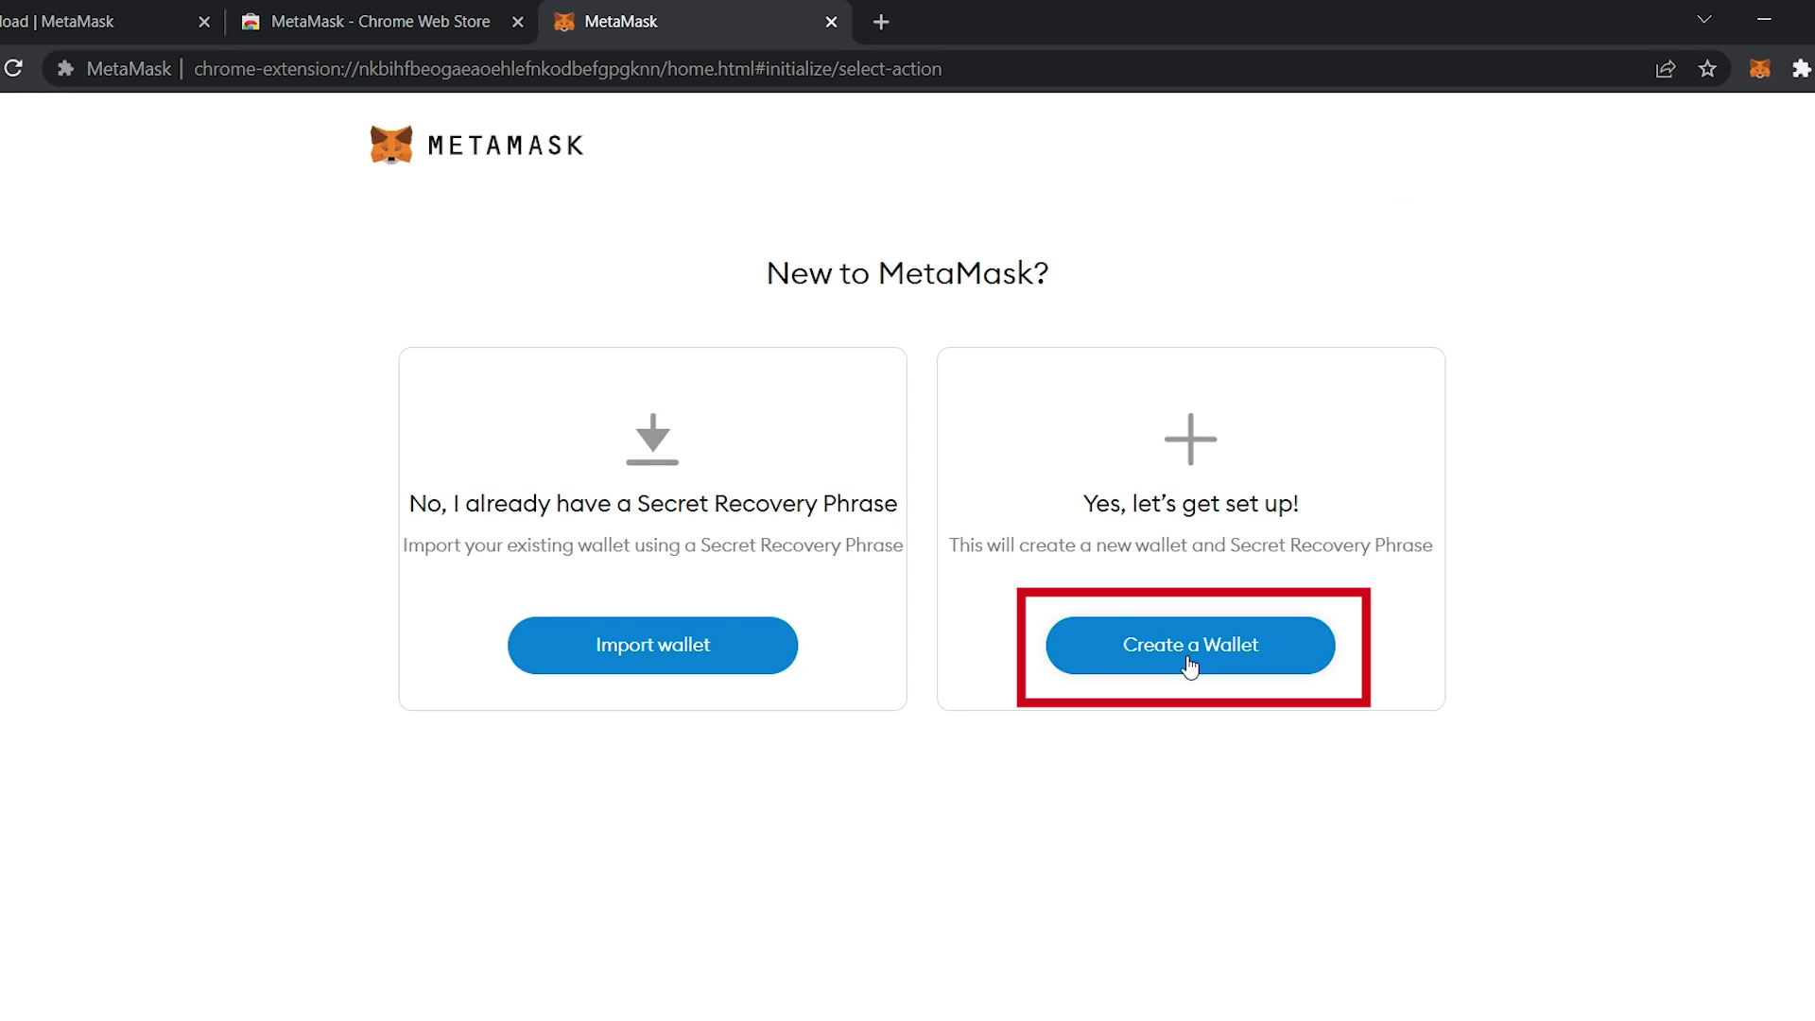Screen dimensions: 1815x1021
Task: Open the MetaMask fox extension icon
Action: [1759, 68]
